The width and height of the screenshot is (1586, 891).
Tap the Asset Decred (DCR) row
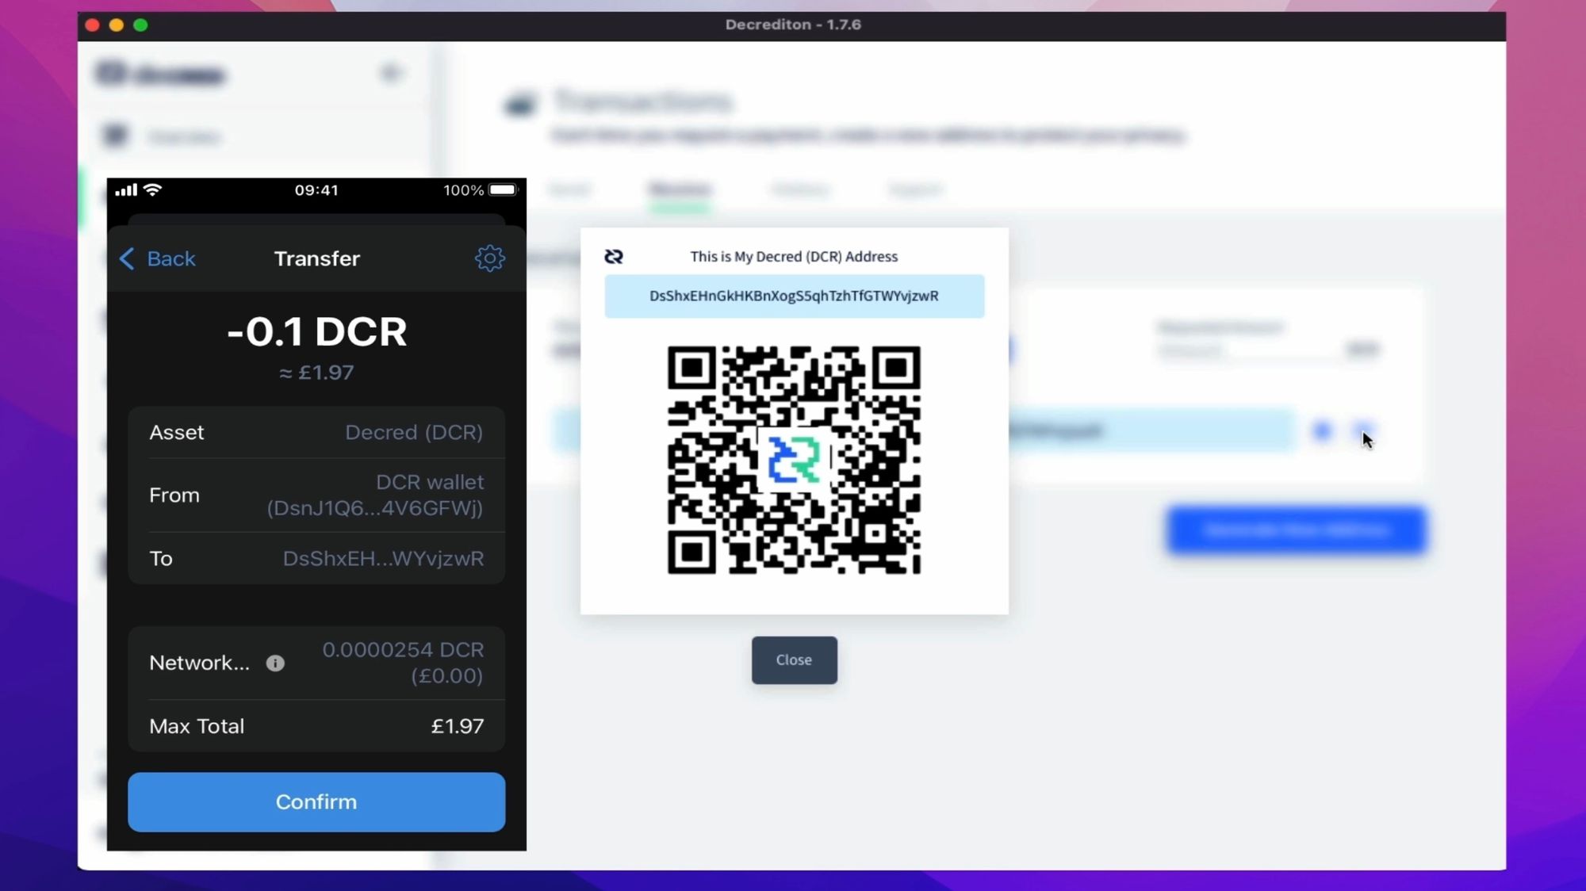[316, 433]
